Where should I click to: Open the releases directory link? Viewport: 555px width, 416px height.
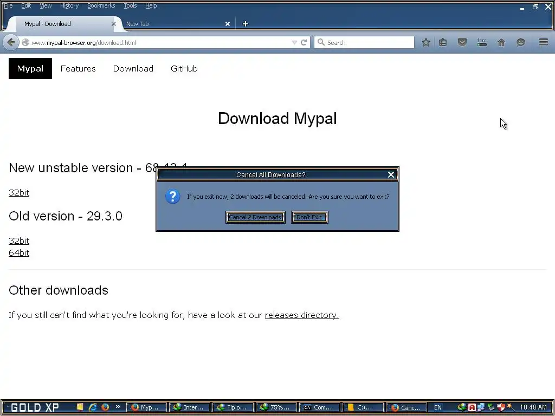[x=302, y=315]
